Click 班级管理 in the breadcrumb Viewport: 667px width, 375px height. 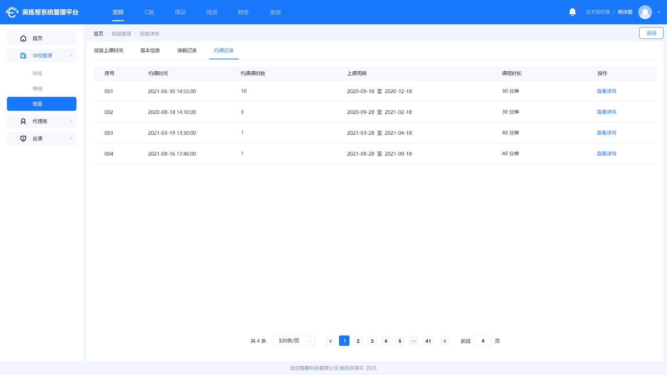point(122,34)
